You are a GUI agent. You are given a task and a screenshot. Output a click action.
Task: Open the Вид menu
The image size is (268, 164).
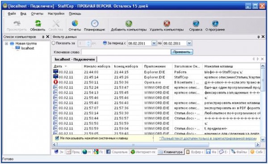(23, 13)
